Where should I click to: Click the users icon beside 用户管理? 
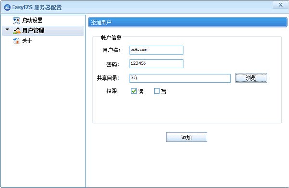click(17, 31)
